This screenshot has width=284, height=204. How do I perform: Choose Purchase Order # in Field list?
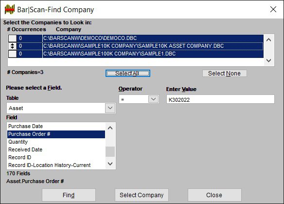point(56,134)
